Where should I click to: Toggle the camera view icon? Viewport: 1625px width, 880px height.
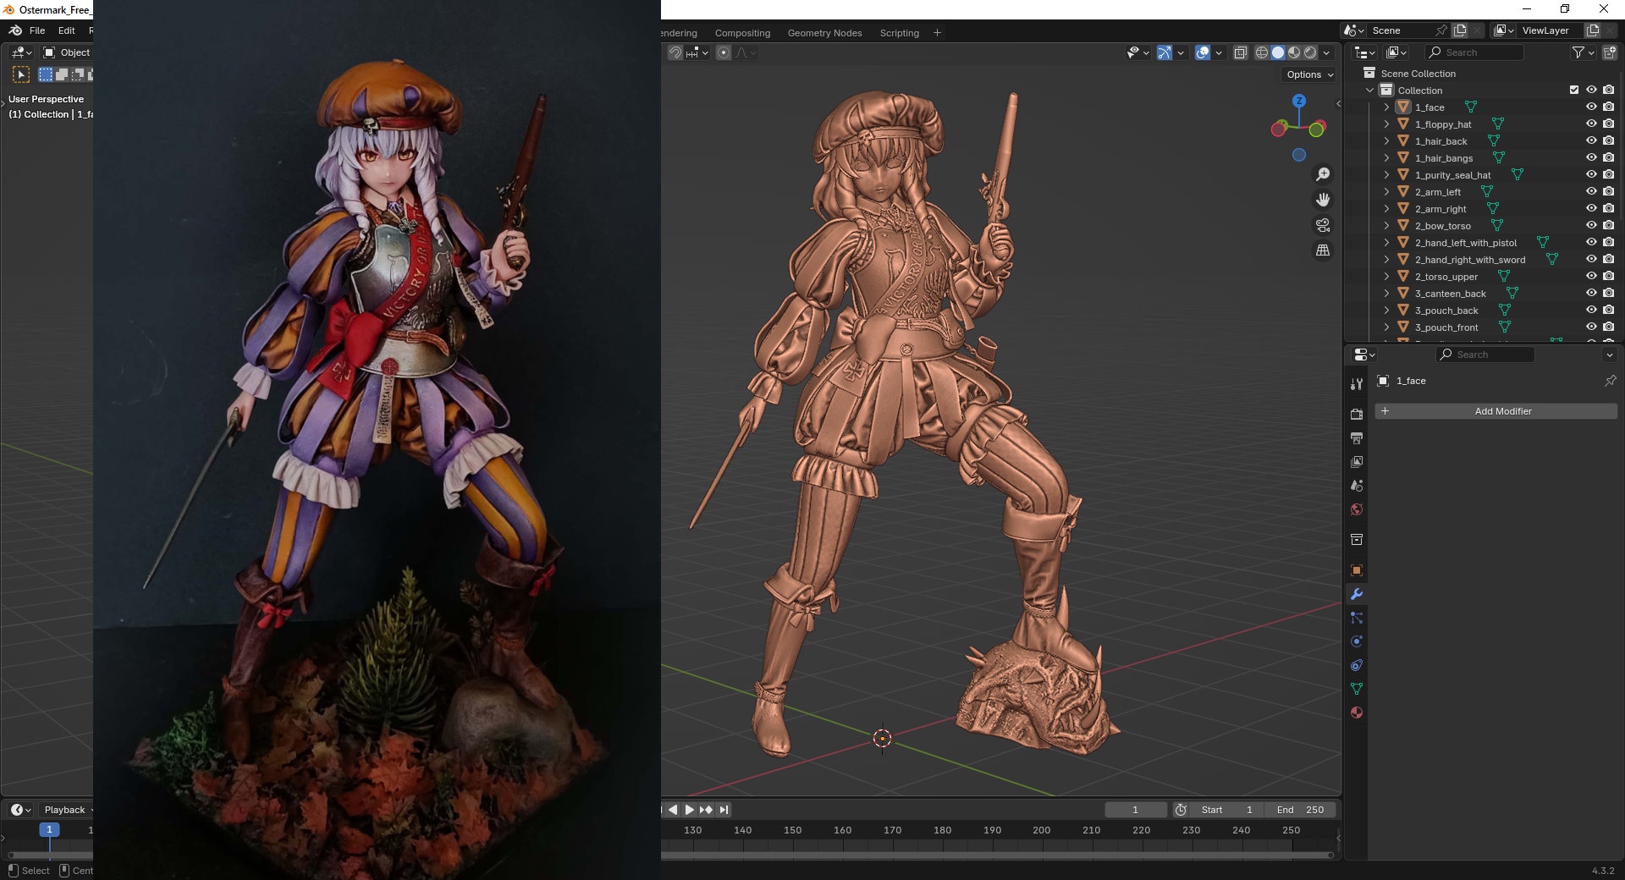pos(1323,225)
